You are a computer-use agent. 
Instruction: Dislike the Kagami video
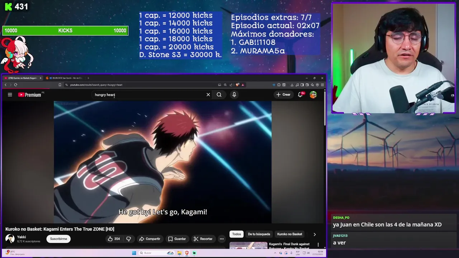pos(129,239)
